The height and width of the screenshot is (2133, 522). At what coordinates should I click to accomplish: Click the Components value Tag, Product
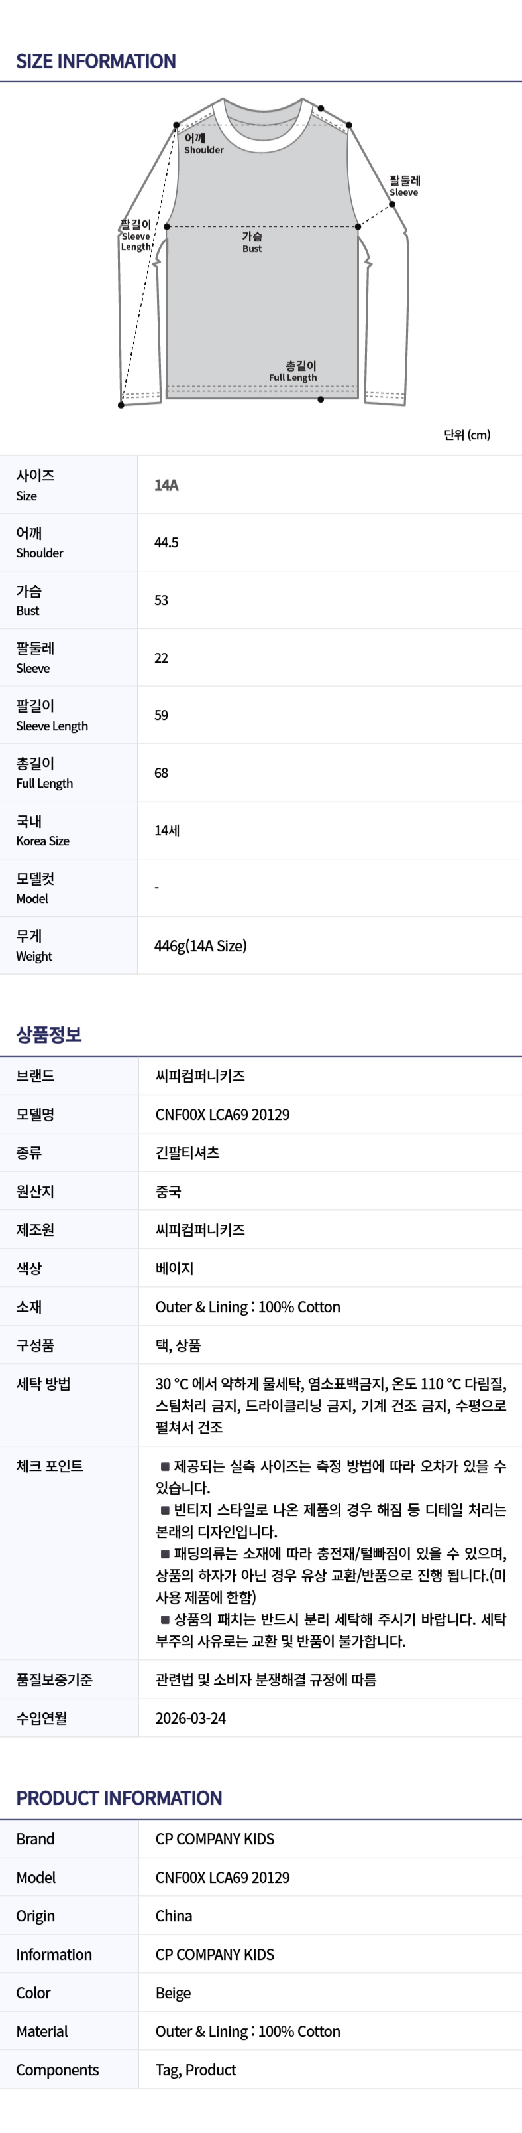click(195, 2070)
